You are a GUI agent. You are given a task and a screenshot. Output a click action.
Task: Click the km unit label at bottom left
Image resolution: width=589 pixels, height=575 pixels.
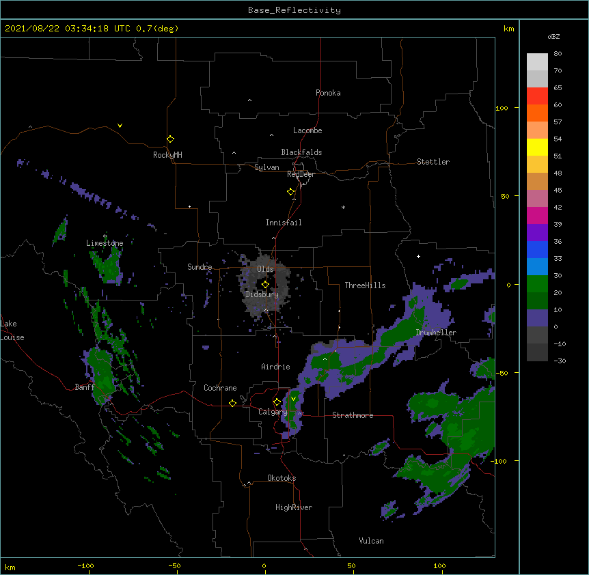(10, 567)
